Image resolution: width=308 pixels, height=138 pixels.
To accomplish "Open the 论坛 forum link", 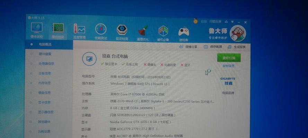I will (204, 21).
